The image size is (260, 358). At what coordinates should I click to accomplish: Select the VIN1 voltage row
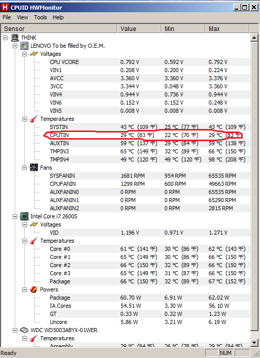pyautogui.click(x=150, y=70)
